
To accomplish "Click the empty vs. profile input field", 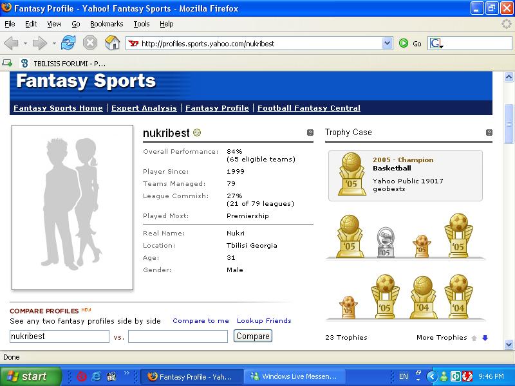I will coord(178,336).
